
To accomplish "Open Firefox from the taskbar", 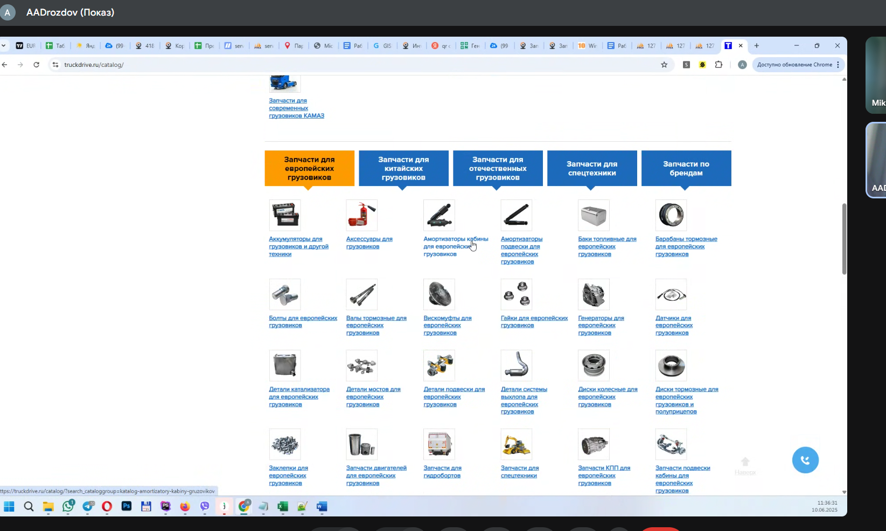I will tap(185, 506).
